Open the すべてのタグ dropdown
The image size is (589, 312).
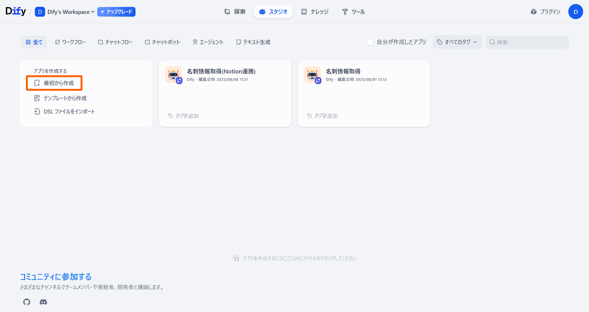point(457,42)
